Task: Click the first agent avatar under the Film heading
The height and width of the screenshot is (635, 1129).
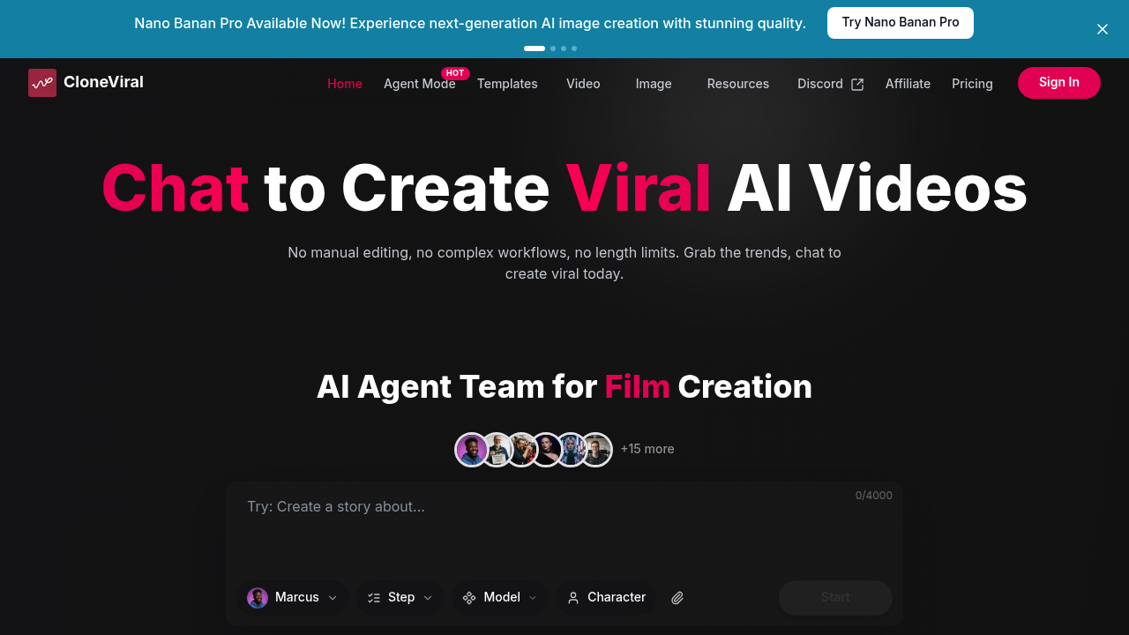Action: (471, 449)
